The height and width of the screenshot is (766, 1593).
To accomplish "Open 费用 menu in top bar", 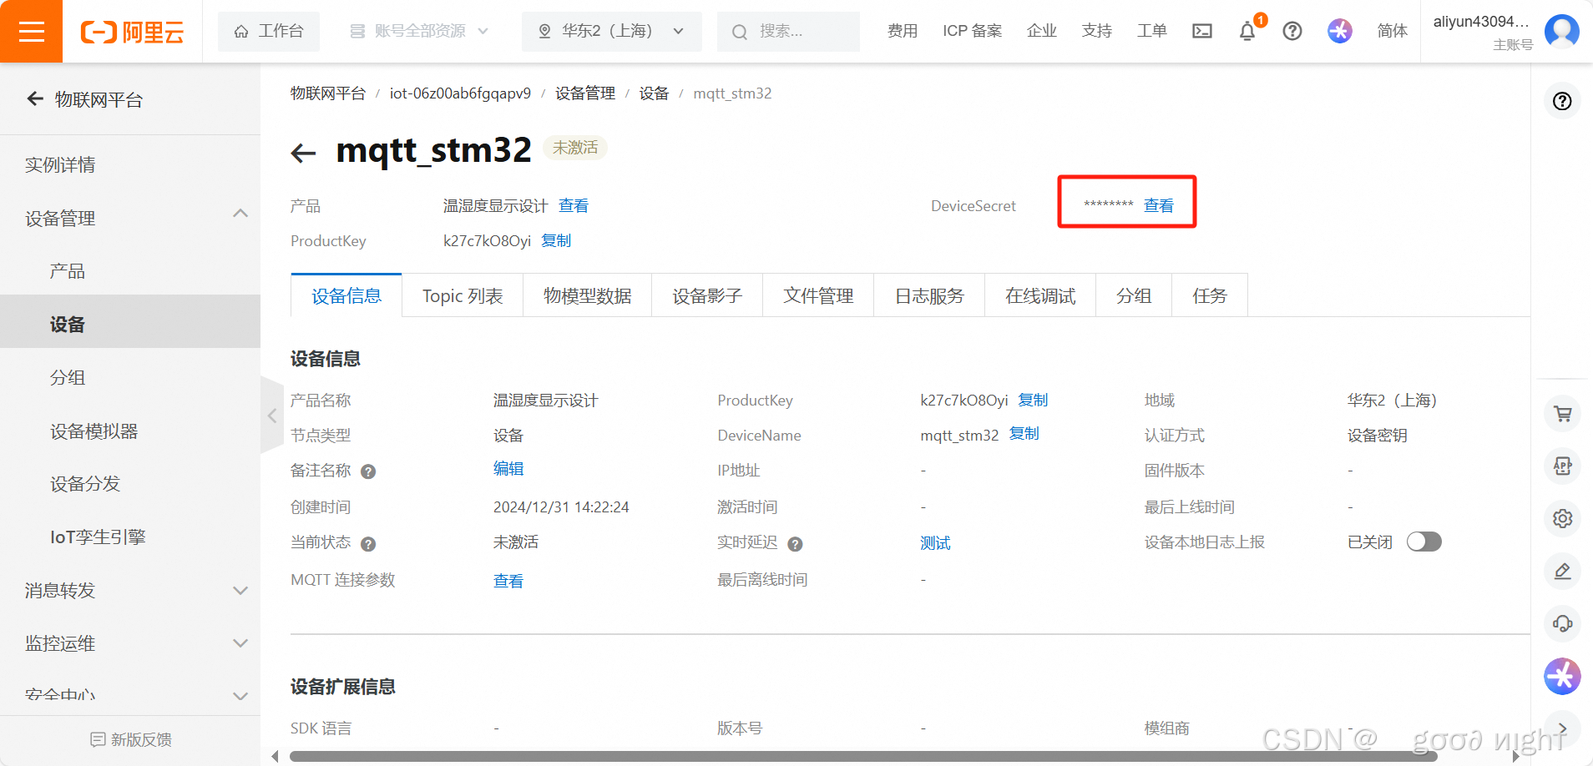I will click(x=903, y=32).
